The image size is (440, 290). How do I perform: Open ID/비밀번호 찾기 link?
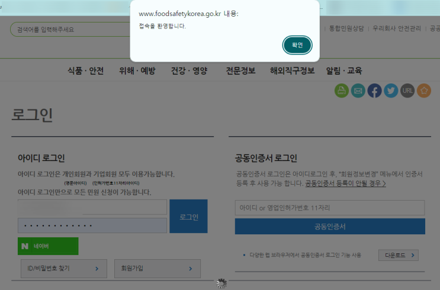[64, 269]
